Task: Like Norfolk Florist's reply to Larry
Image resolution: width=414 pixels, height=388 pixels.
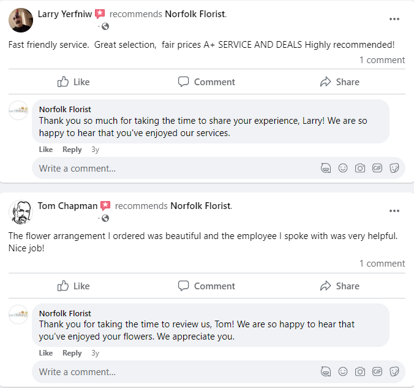Action: click(x=46, y=150)
